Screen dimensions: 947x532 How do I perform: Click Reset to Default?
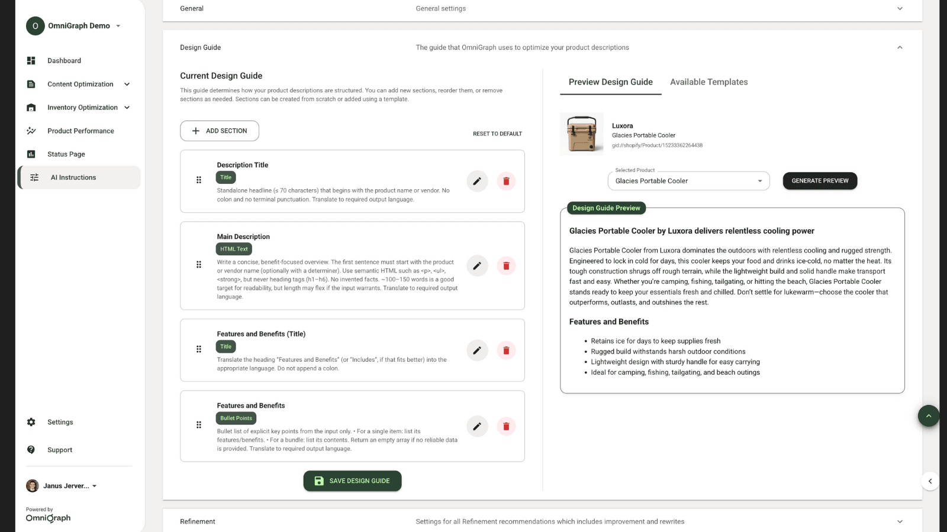click(497, 134)
